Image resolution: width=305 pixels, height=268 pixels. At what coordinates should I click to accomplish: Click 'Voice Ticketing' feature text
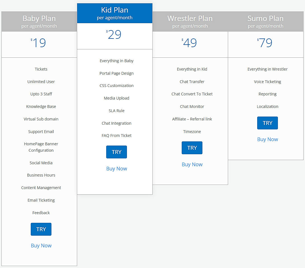268,82
